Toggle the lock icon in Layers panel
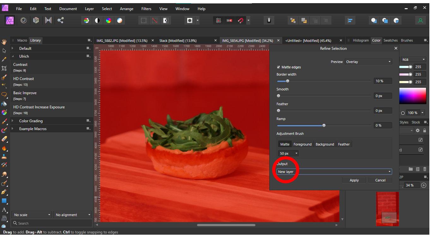Screen dimensions: 442x252 [x=425, y=130]
